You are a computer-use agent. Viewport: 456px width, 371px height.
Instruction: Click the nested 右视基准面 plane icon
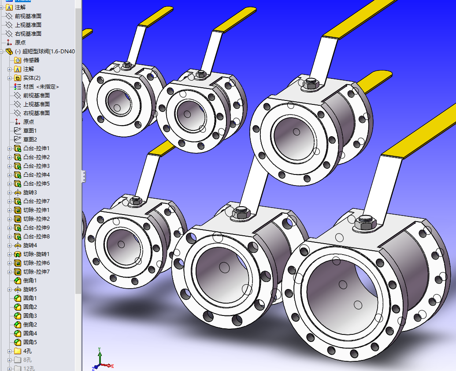pyautogui.click(x=18, y=113)
